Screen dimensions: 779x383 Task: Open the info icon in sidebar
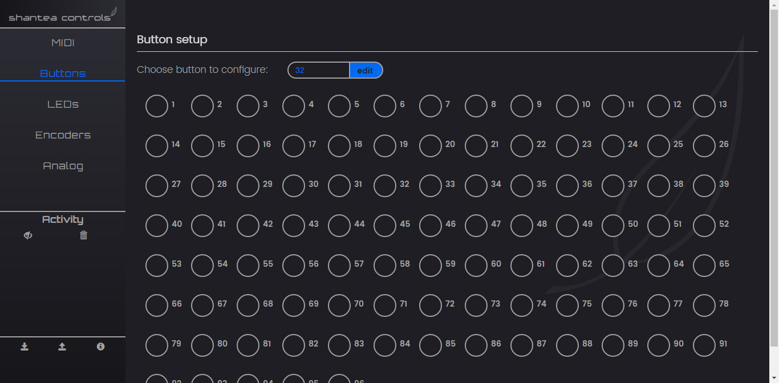[x=100, y=347]
